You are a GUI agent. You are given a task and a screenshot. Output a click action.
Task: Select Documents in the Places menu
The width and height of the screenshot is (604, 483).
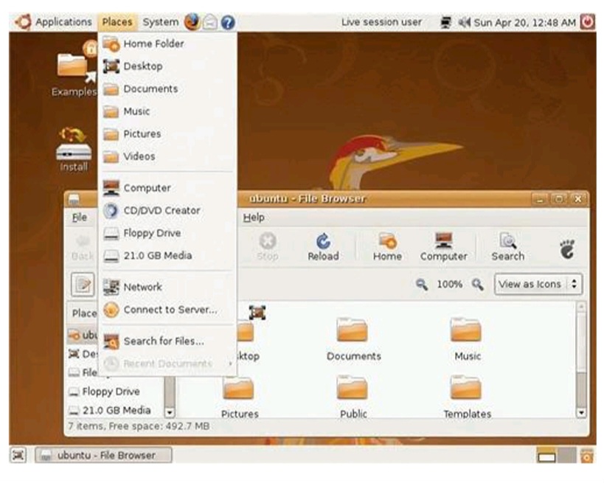168,89
